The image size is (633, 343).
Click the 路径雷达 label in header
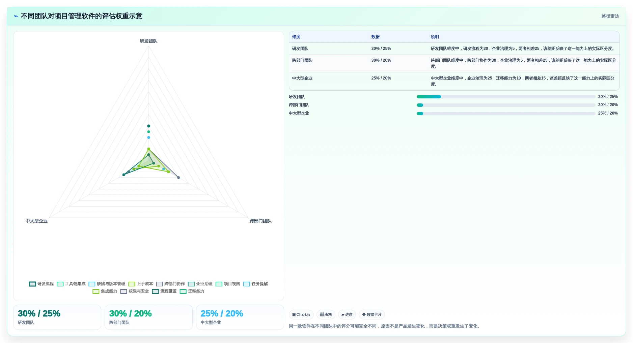click(610, 16)
